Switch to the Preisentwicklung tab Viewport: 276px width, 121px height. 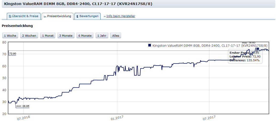click(57, 16)
